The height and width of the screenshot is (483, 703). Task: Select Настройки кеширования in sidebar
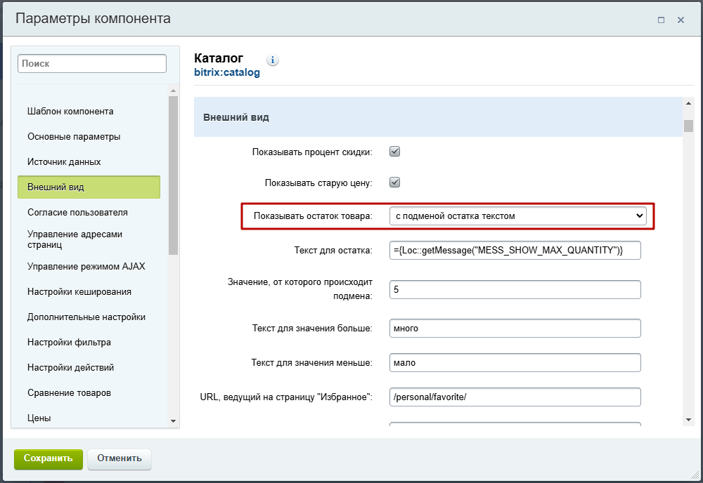pyautogui.click(x=79, y=292)
